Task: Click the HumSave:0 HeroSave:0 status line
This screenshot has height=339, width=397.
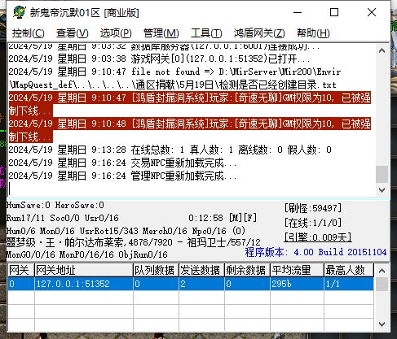Action: 55,205
